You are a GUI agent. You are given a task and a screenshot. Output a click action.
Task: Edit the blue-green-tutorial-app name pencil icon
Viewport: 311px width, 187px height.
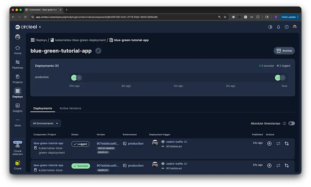[98, 51]
